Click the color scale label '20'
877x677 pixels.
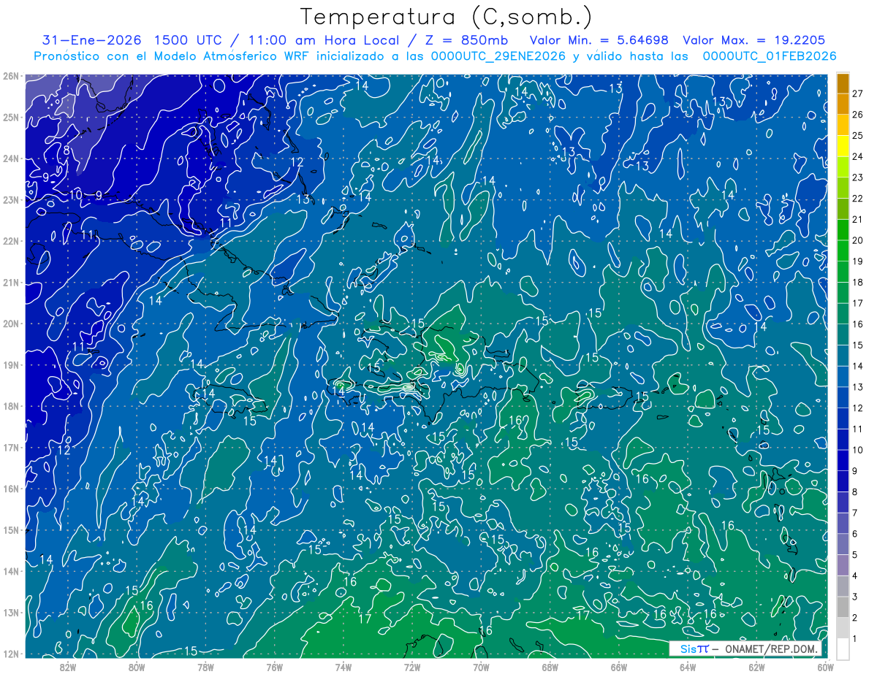click(x=858, y=240)
